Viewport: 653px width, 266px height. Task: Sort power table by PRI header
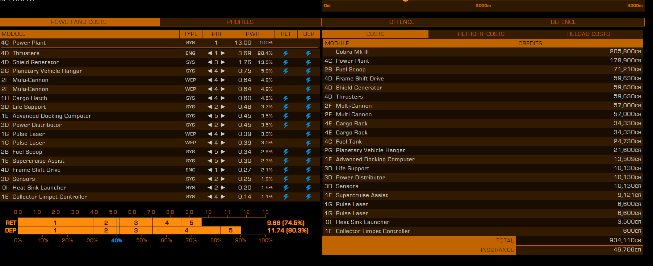click(x=217, y=34)
